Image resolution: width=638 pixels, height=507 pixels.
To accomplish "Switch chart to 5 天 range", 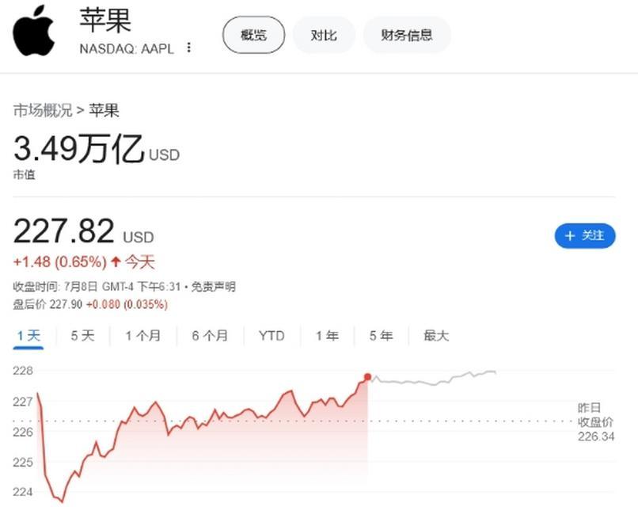I will coord(82,336).
